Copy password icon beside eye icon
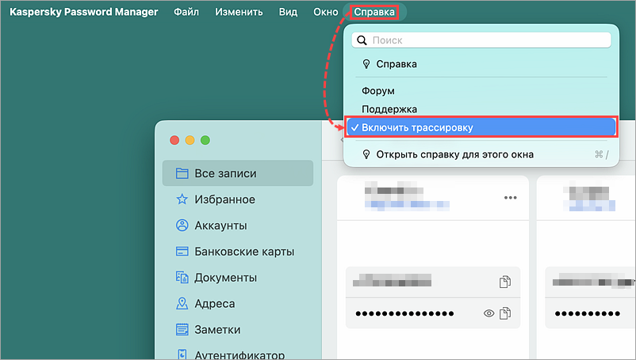636x360 pixels. [505, 313]
